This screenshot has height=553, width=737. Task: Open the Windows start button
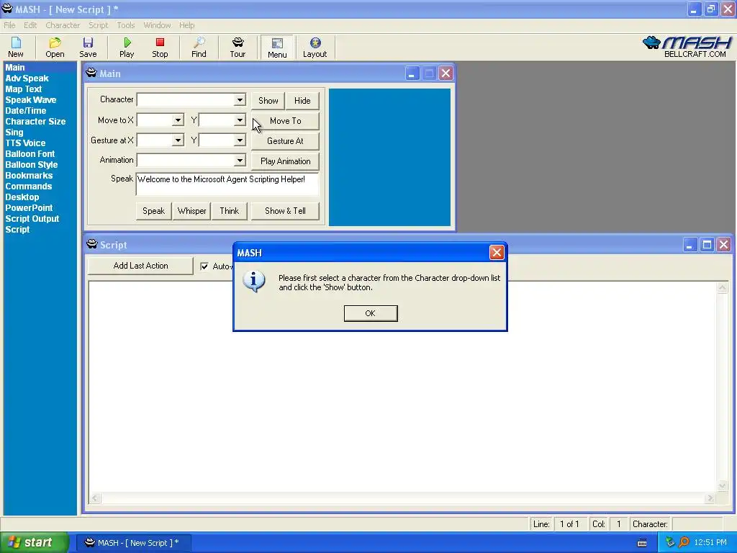click(35, 543)
